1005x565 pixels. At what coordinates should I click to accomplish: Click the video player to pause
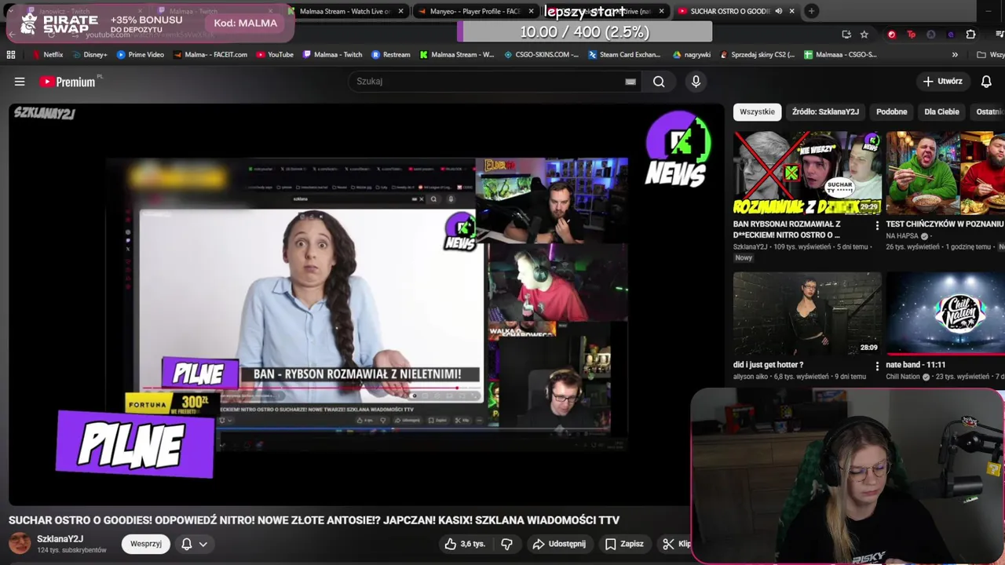(x=366, y=304)
